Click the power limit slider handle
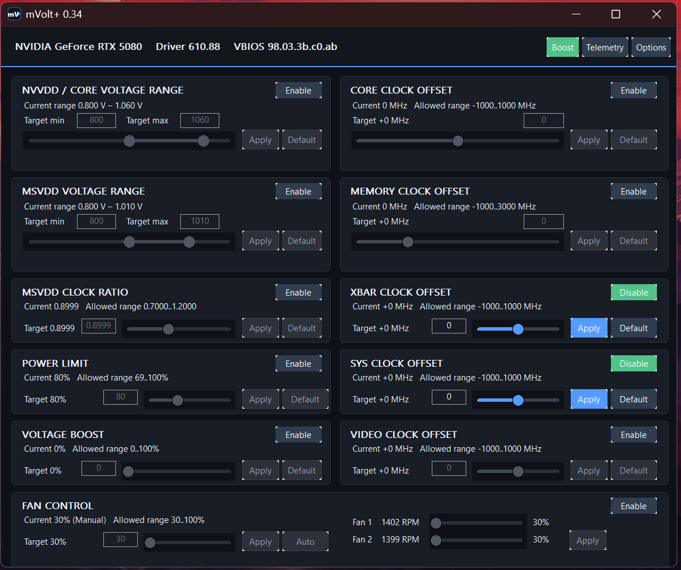 click(177, 400)
